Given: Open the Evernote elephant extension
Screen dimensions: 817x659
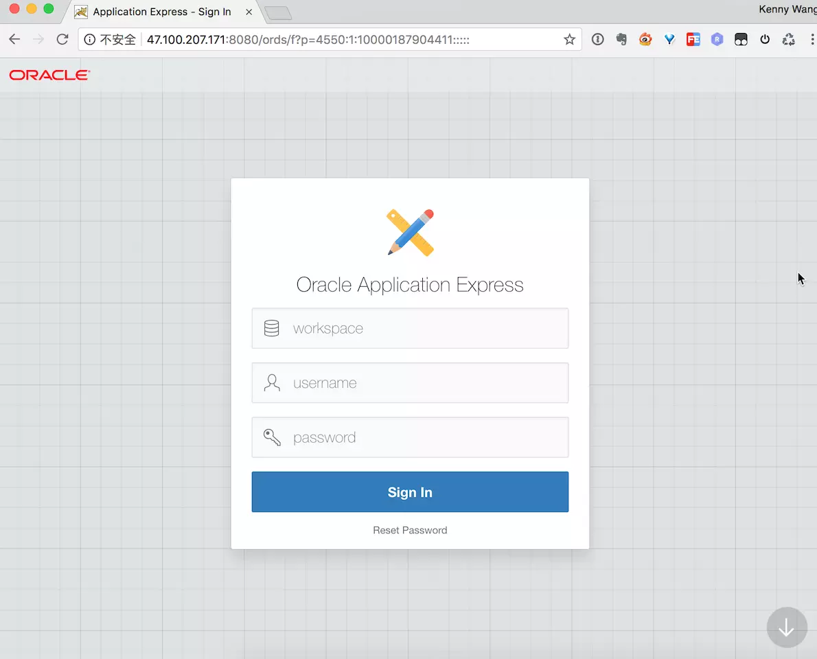Looking at the screenshot, I should tap(621, 39).
